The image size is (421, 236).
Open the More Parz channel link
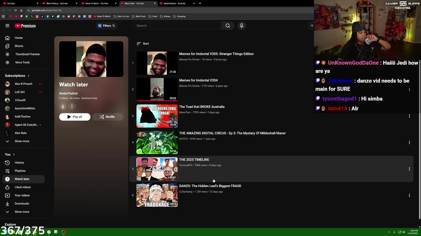185,112
